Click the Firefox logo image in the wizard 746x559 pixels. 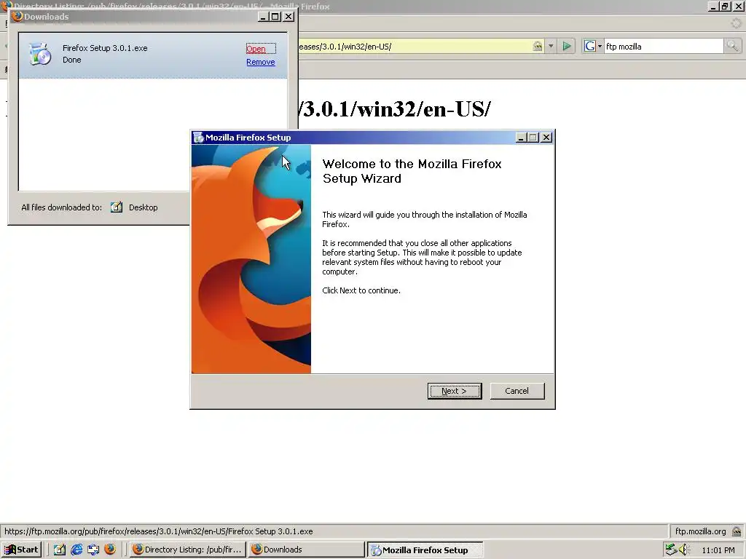pyautogui.click(x=251, y=259)
